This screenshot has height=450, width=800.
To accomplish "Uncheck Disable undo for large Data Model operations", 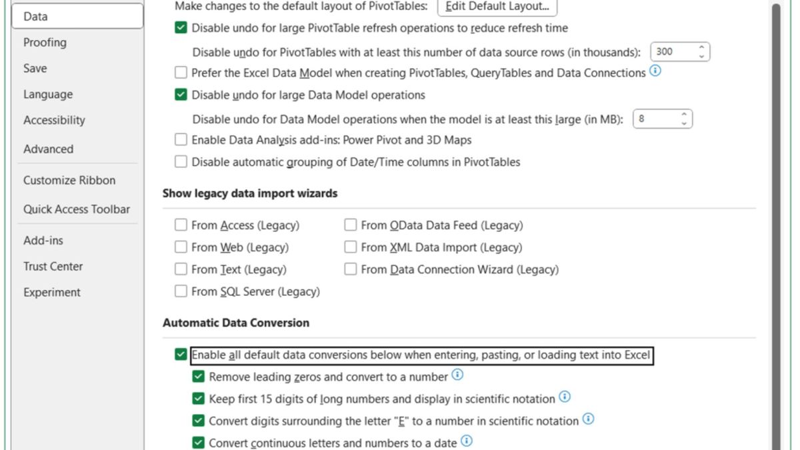I will coord(181,95).
